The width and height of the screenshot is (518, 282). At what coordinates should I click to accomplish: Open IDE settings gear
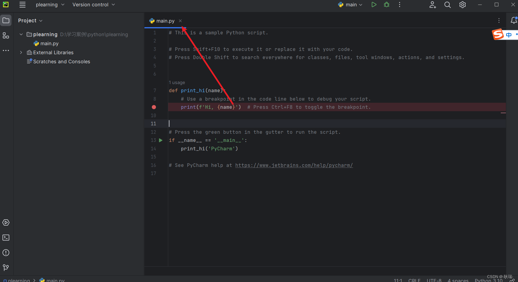(462, 5)
